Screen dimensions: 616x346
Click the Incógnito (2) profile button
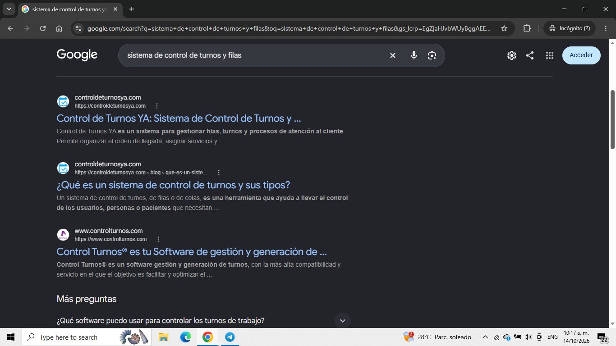click(570, 28)
